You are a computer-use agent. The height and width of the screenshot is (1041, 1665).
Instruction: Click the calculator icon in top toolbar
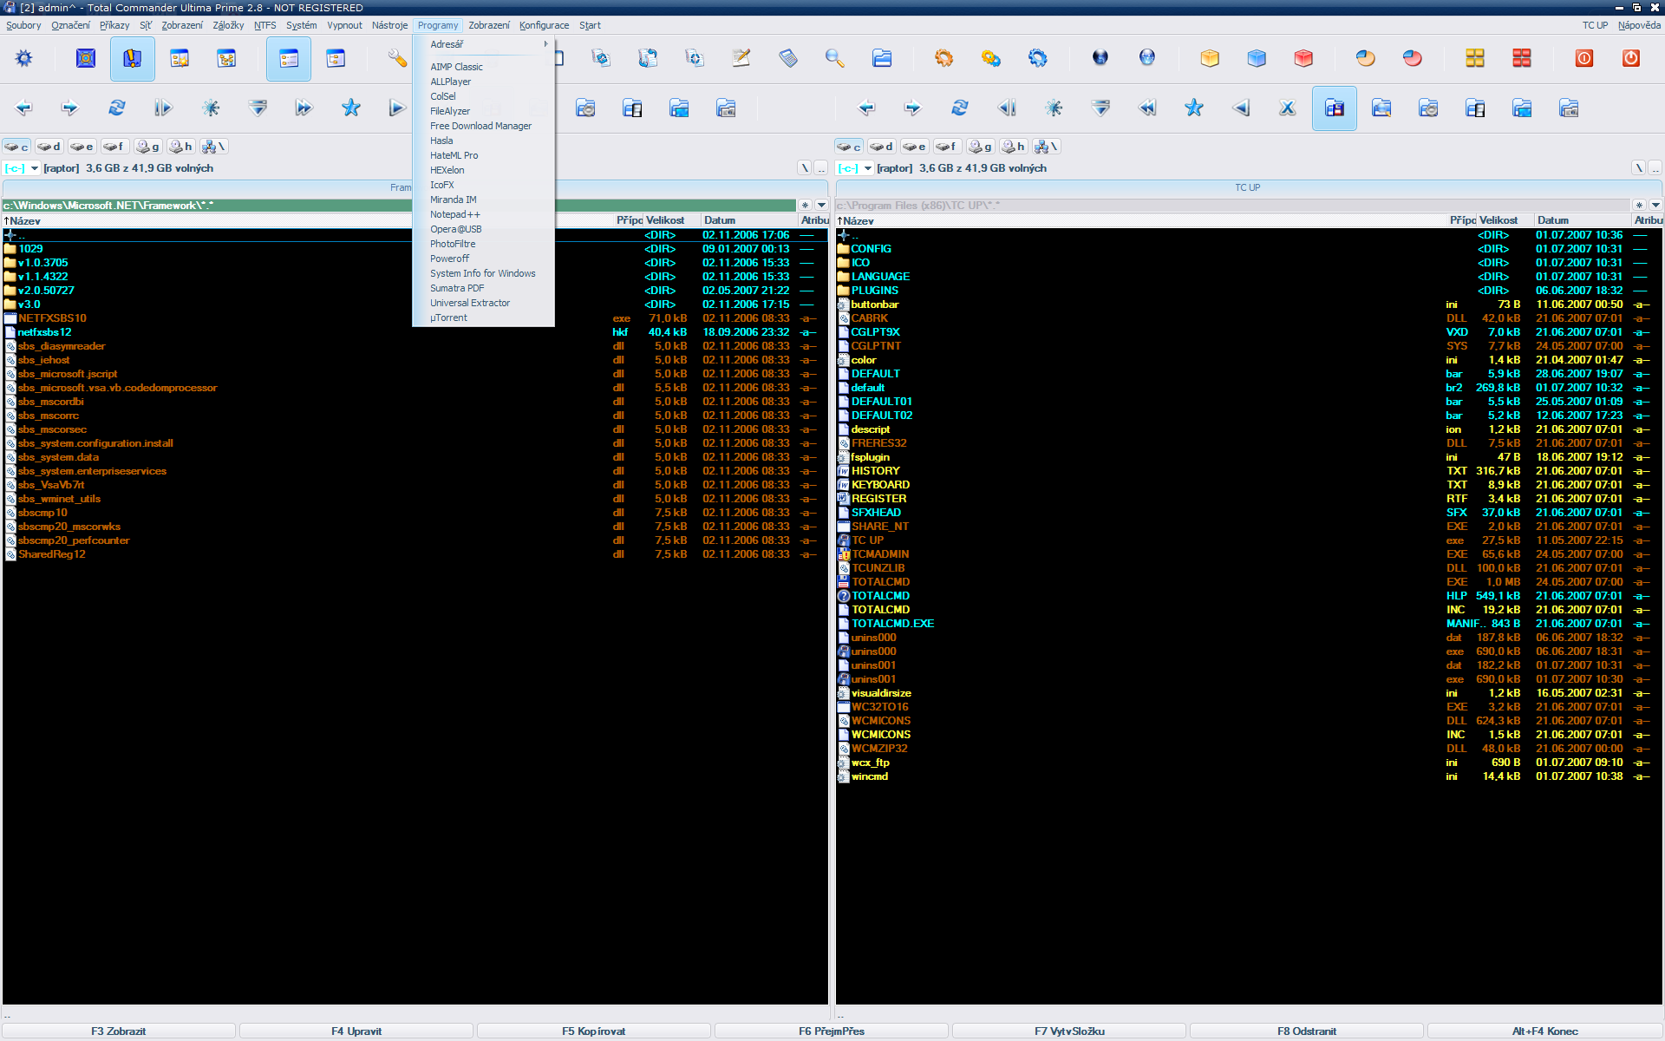(788, 58)
